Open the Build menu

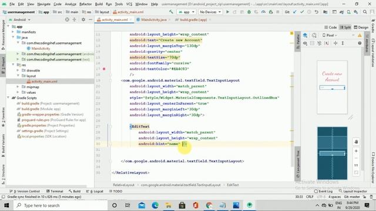(x=99, y=4)
